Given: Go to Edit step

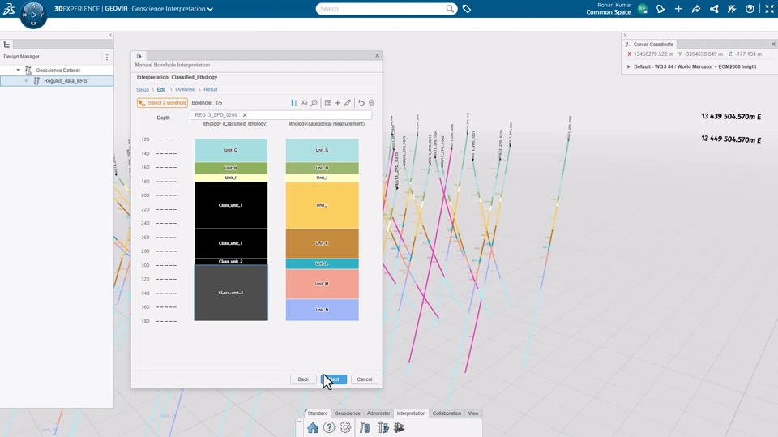Looking at the screenshot, I should [161, 89].
